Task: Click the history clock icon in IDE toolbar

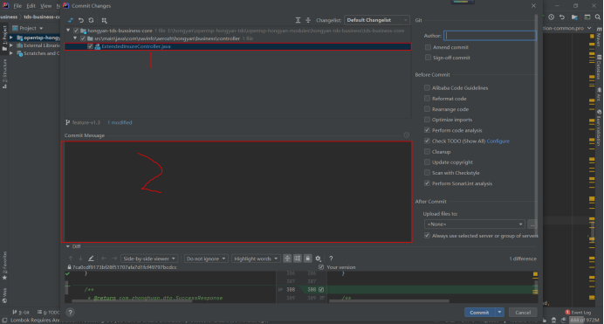Action: click(x=552, y=17)
